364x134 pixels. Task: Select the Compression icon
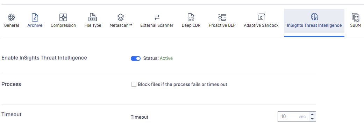(63, 17)
